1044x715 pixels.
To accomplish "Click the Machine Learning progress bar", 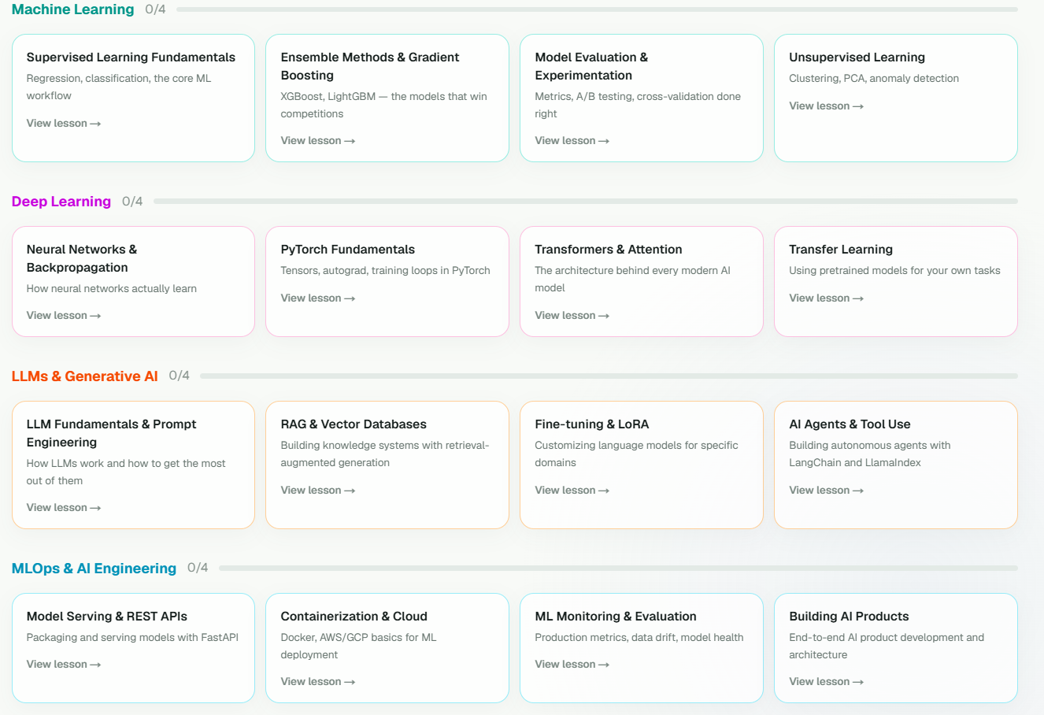I will click(598, 9).
